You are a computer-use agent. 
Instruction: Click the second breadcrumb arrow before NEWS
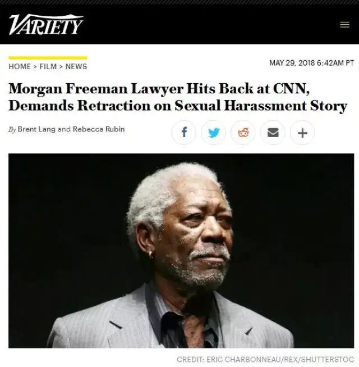point(61,67)
